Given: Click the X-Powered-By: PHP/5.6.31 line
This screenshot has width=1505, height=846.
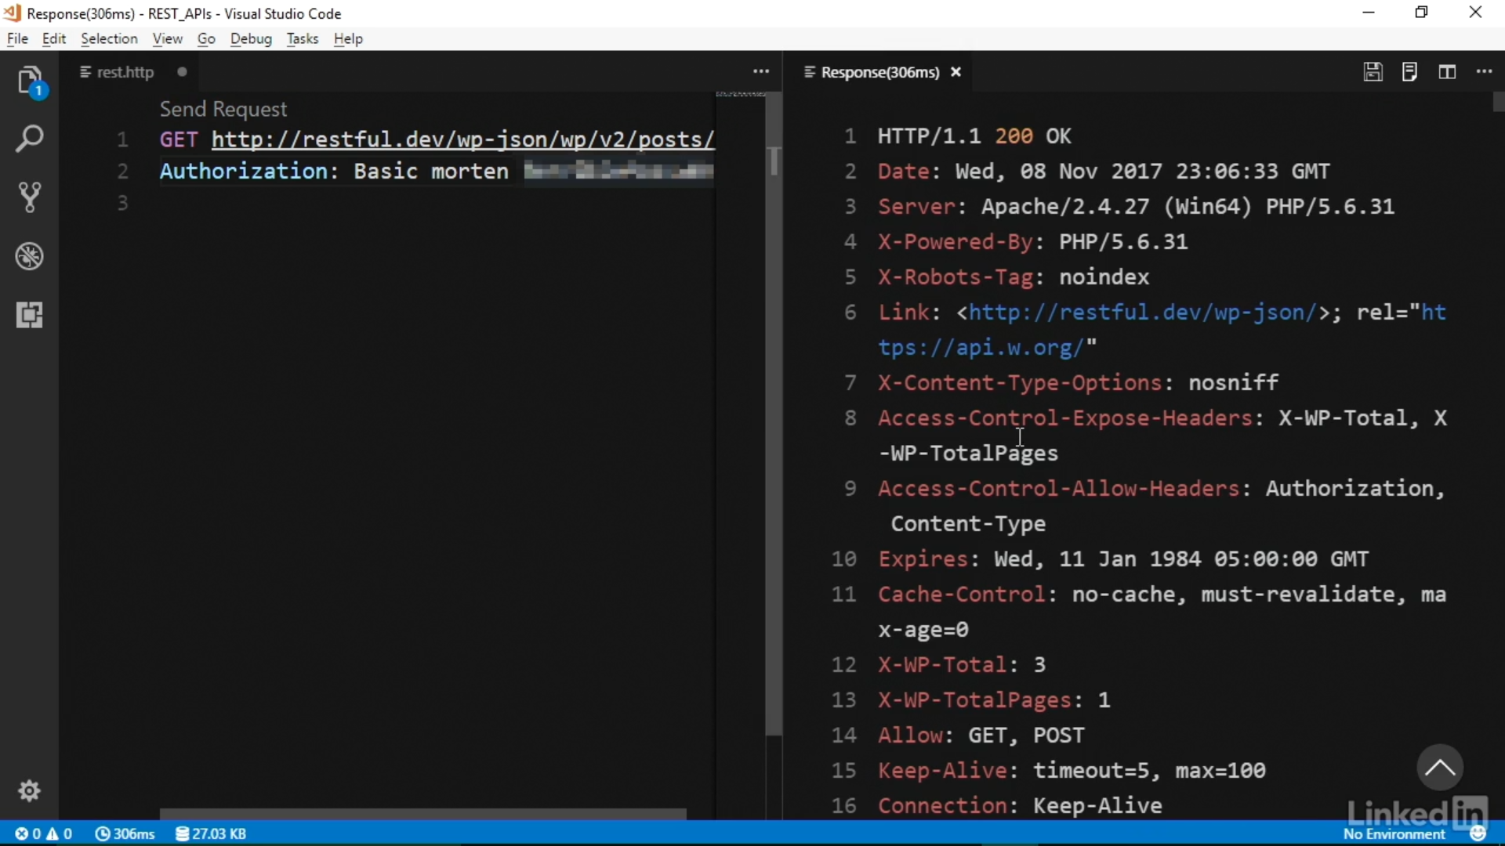Looking at the screenshot, I should 1032,242.
